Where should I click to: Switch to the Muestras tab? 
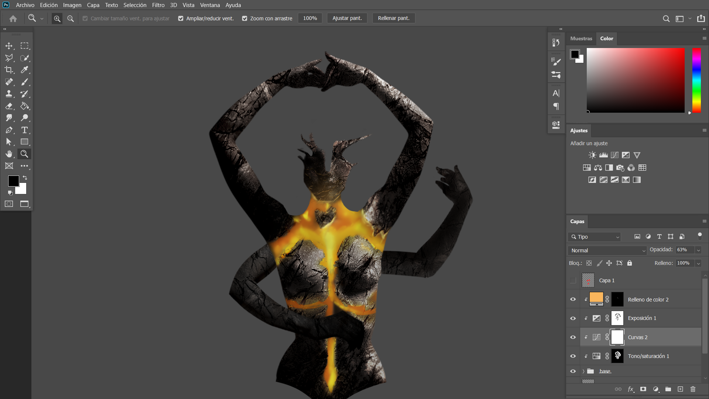point(581,38)
